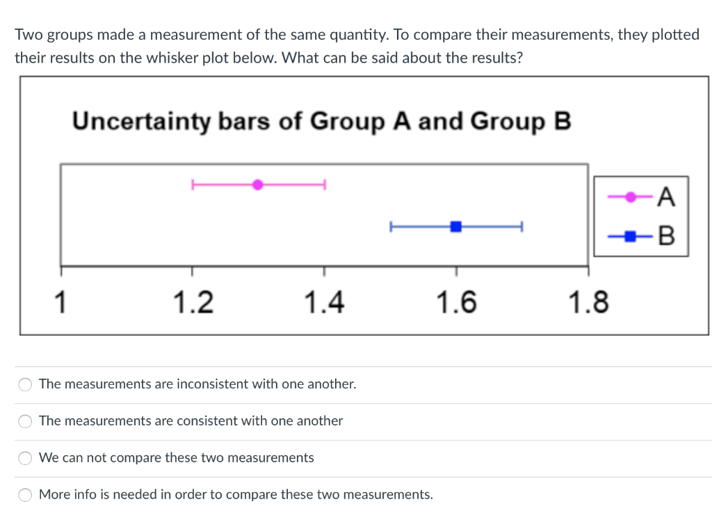This screenshot has width=712, height=527.
Task: Select the blue square Group B data marker
Action: 455,226
